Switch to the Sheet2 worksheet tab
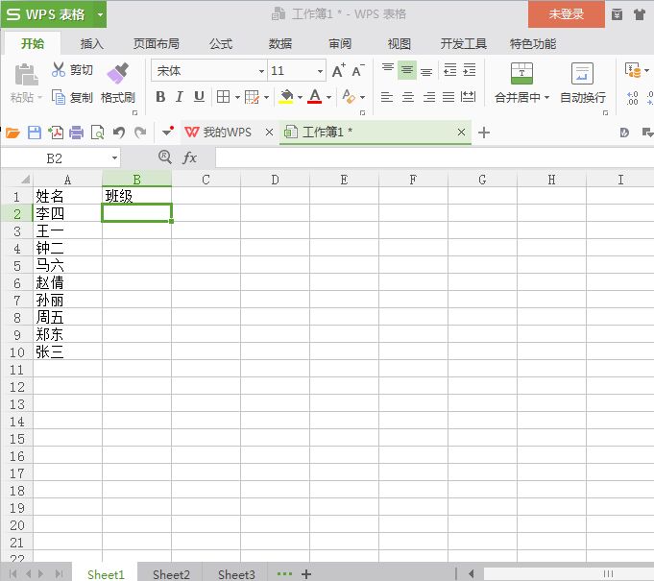This screenshot has height=581, width=654. point(171,574)
